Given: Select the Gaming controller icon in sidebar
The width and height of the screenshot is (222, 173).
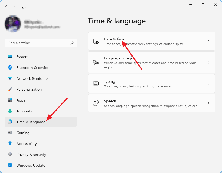Looking at the screenshot, I should coord(10,133).
